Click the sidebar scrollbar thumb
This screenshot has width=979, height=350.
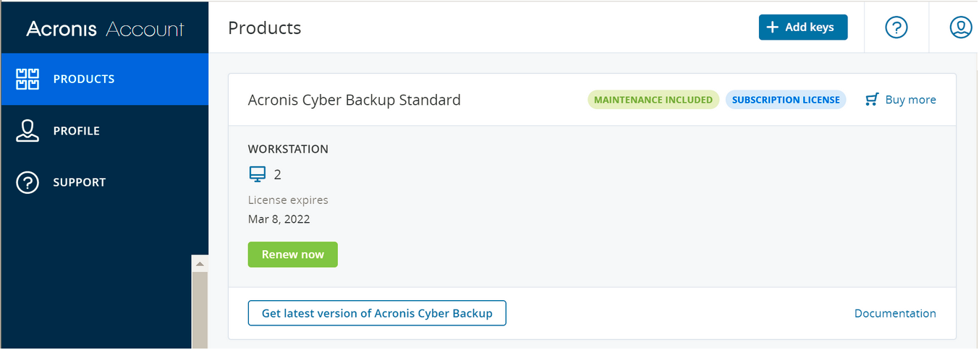(200, 311)
